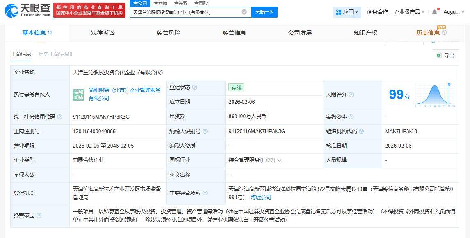470x238 pixels.
Task: Click help icon next to 统一社会信用代码
Action: point(60,117)
